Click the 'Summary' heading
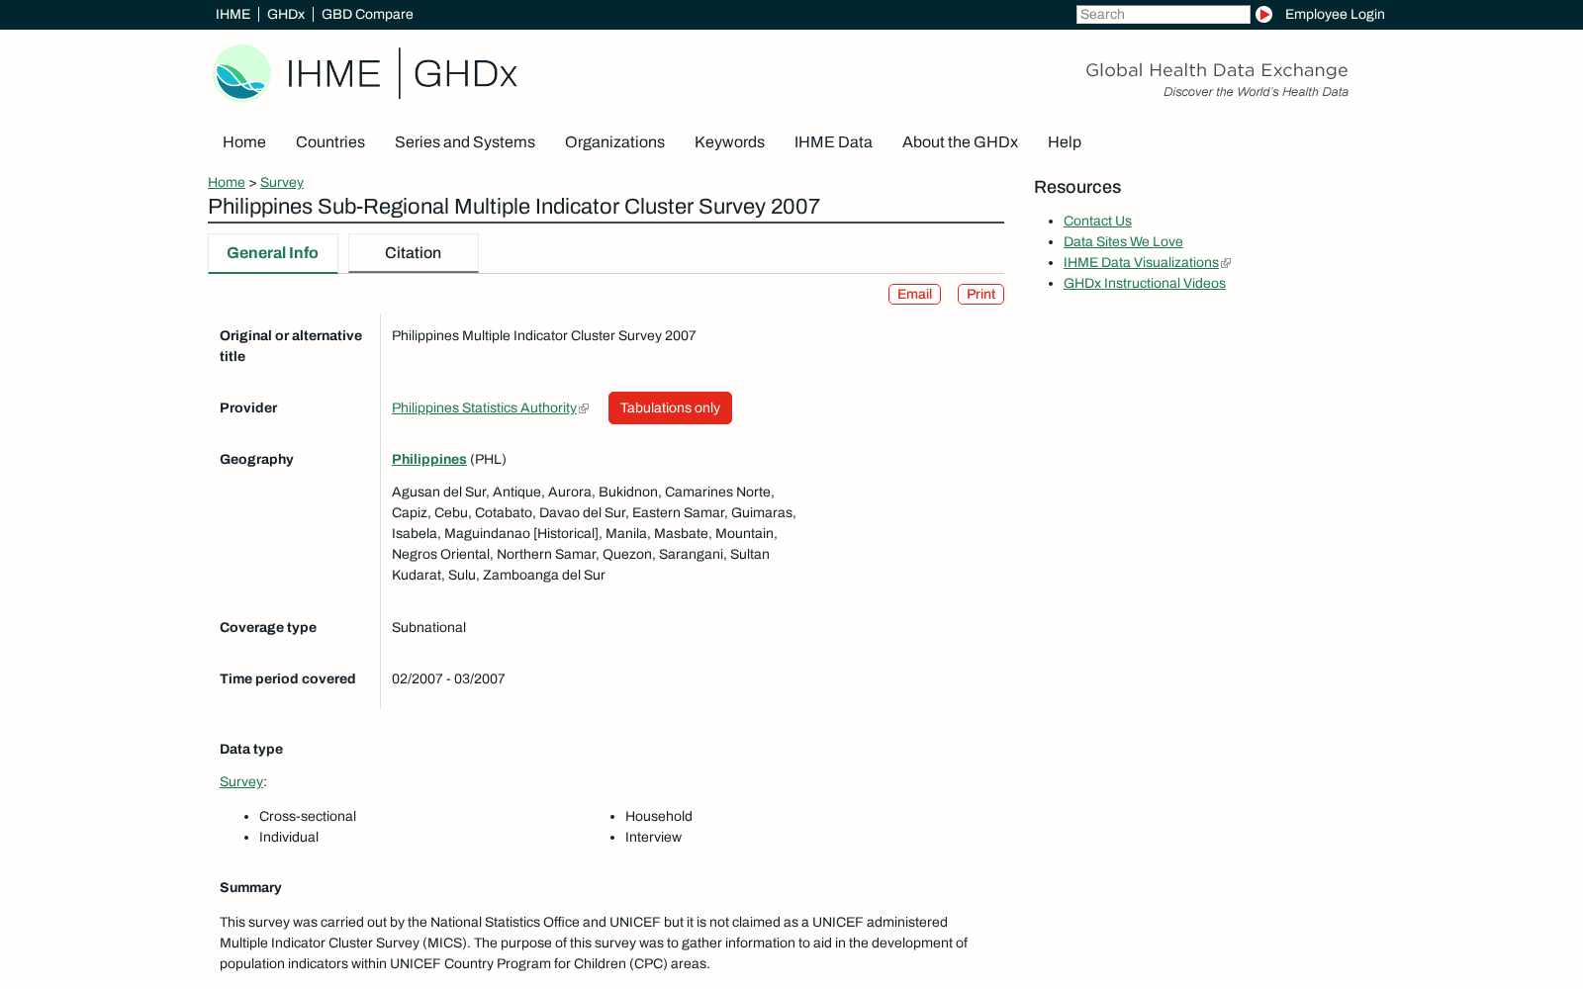The image size is (1583, 989). click(250, 888)
